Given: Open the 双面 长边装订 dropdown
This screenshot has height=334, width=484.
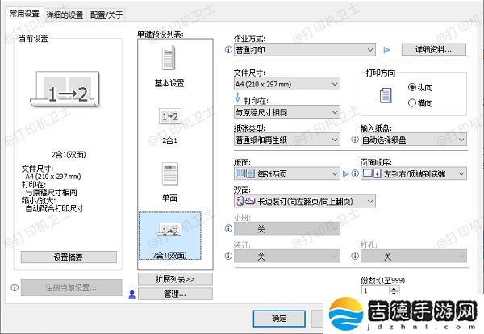Looking at the screenshot, I should click(x=305, y=201).
